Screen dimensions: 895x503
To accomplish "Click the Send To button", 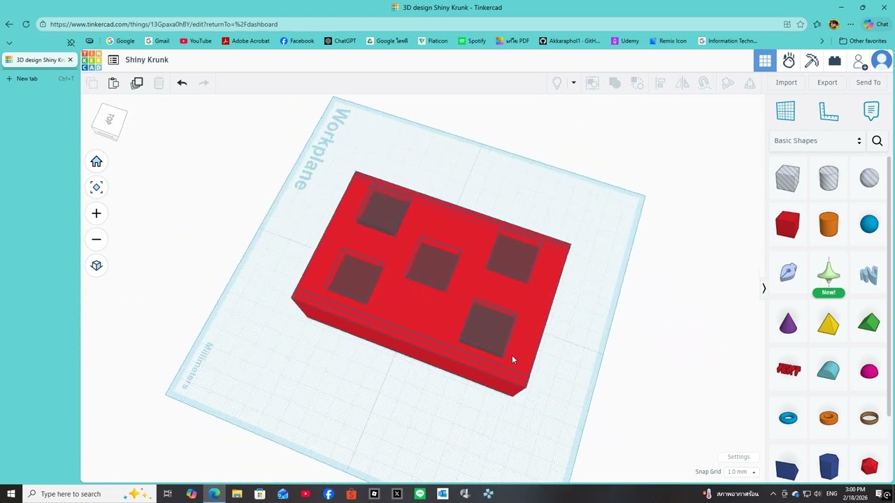I will click(868, 82).
